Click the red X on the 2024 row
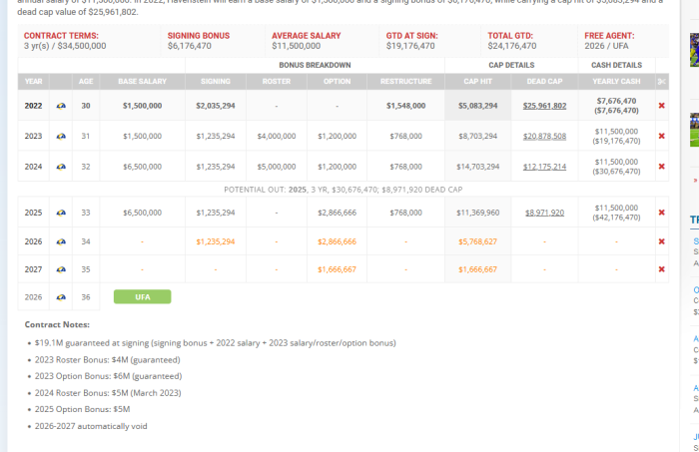Image resolution: width=699 pixels, height=452 pixels. 661,167
